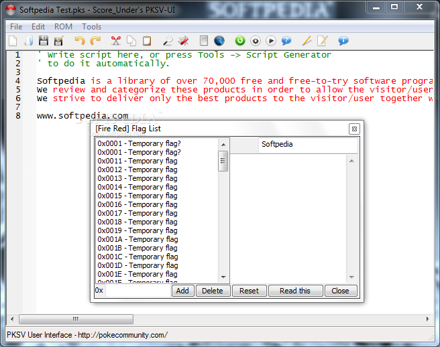Click line 4 starting with Softpedia is
440x347 pixels.
235,81
